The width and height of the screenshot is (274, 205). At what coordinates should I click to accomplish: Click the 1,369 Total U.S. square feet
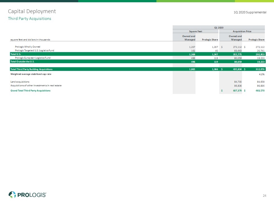click(192, 54)
